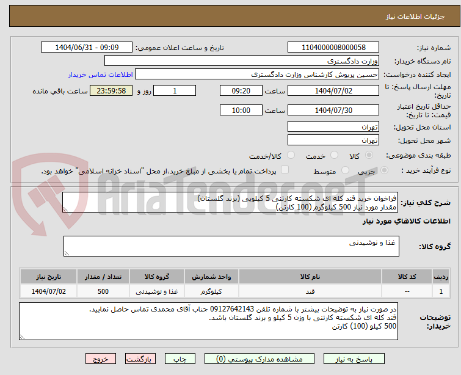Viewport: 461px width, 375px height.
Task: Click the خروج exit button
Action: click(x=101, y=359)
